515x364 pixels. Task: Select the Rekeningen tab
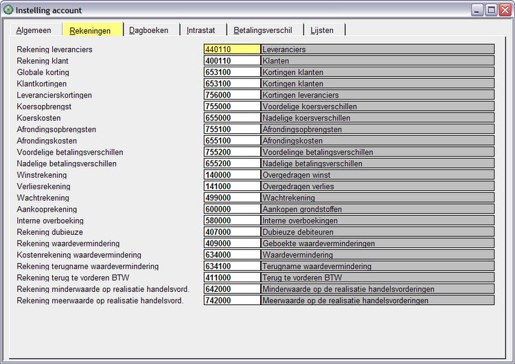pos(90,30)
